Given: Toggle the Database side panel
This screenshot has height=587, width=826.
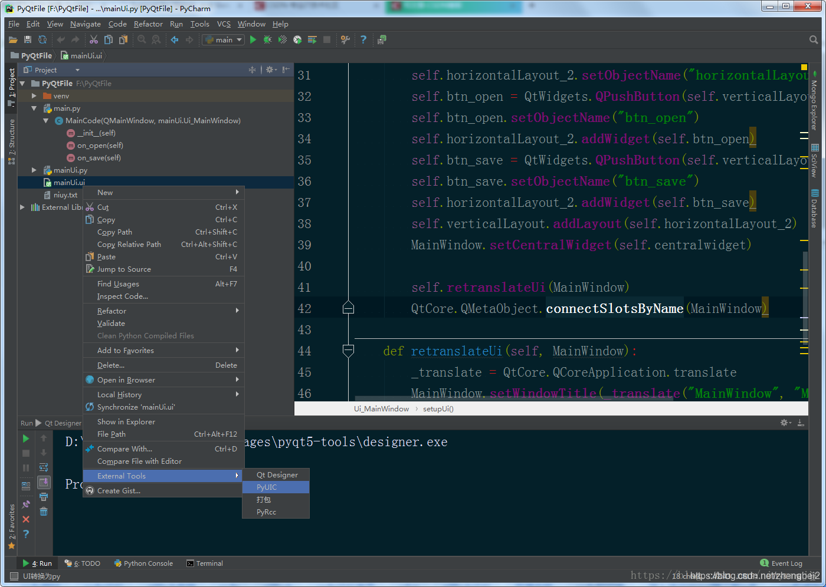Looking at the screenshot, I should tap(815, 209).
